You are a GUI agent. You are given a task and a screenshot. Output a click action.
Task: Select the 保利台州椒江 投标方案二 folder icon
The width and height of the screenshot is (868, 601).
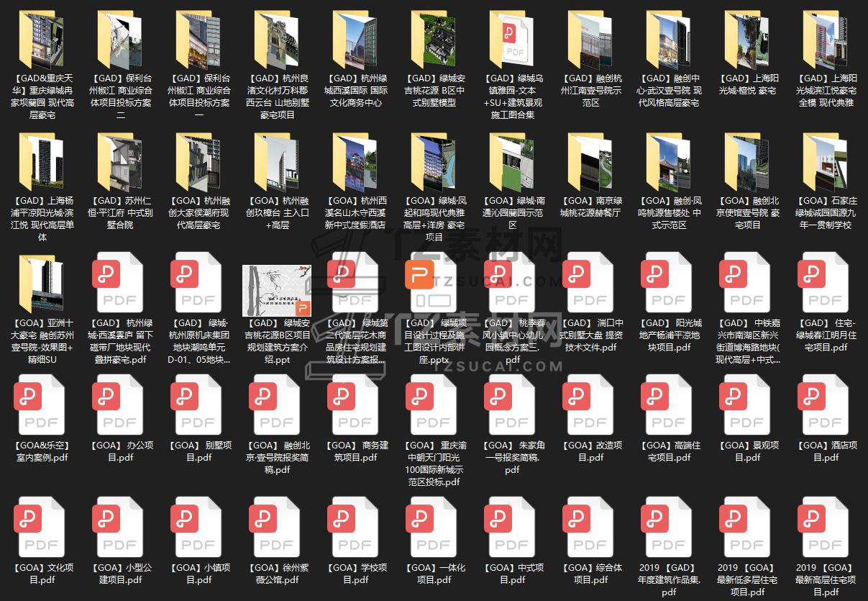tap(121, 40)
